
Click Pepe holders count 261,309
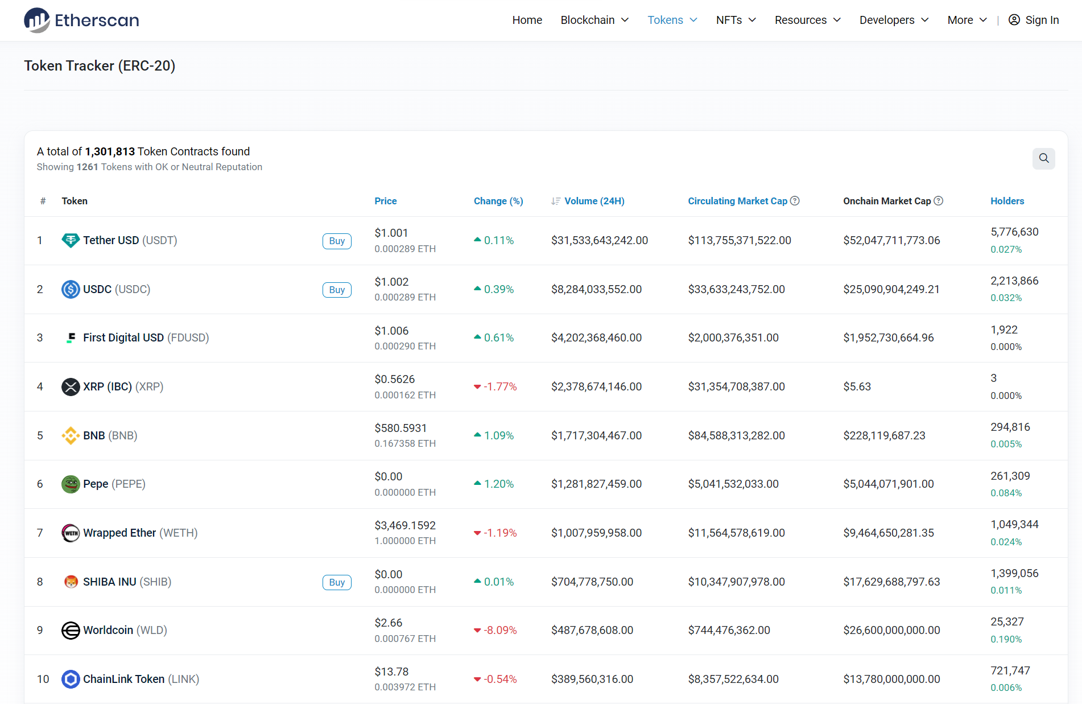pos(1010,476)
